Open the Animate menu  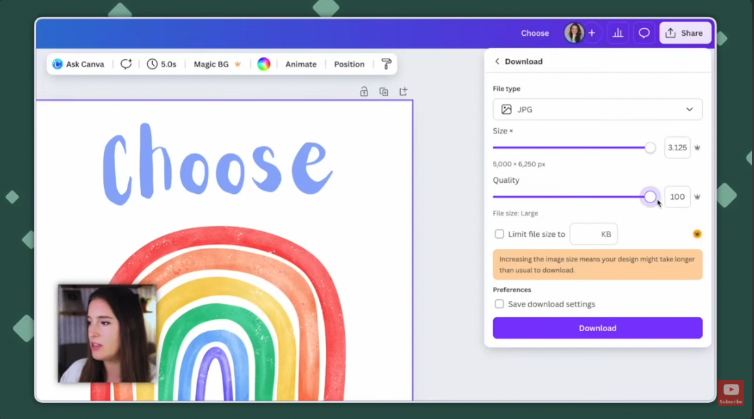301,64
